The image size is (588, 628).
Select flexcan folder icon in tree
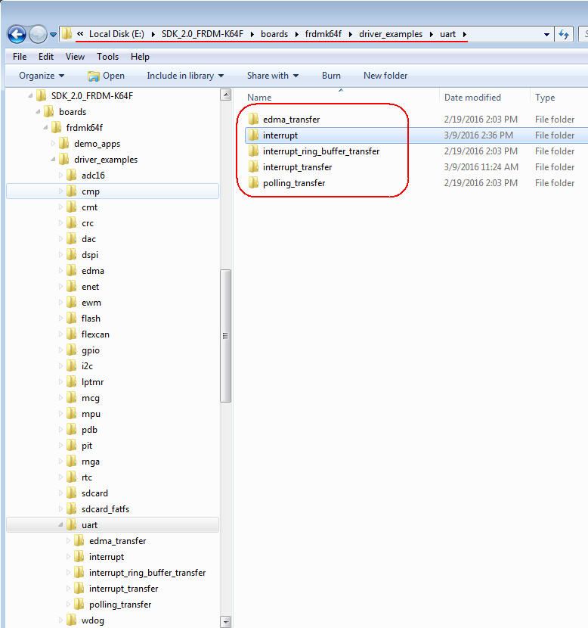point(72,334)
